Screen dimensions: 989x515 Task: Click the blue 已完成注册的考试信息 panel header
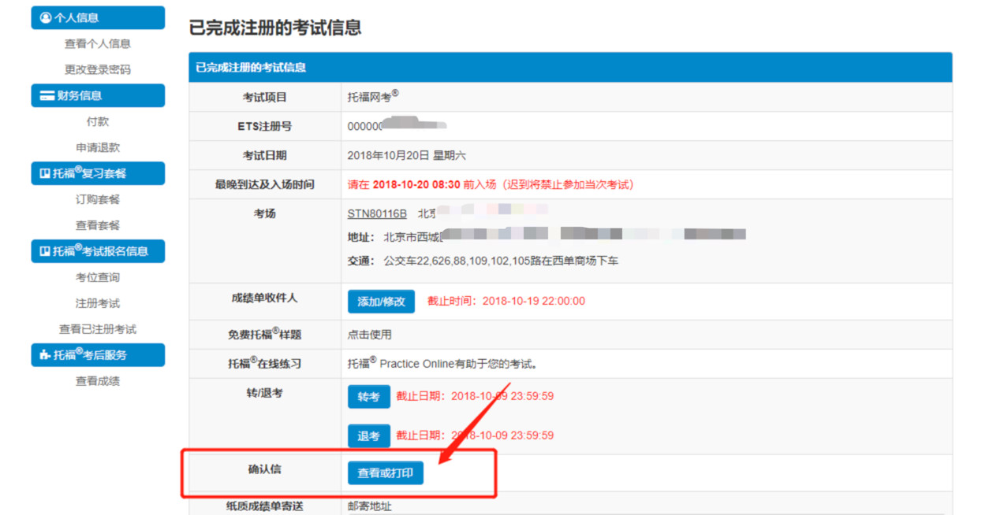(570, 68)
